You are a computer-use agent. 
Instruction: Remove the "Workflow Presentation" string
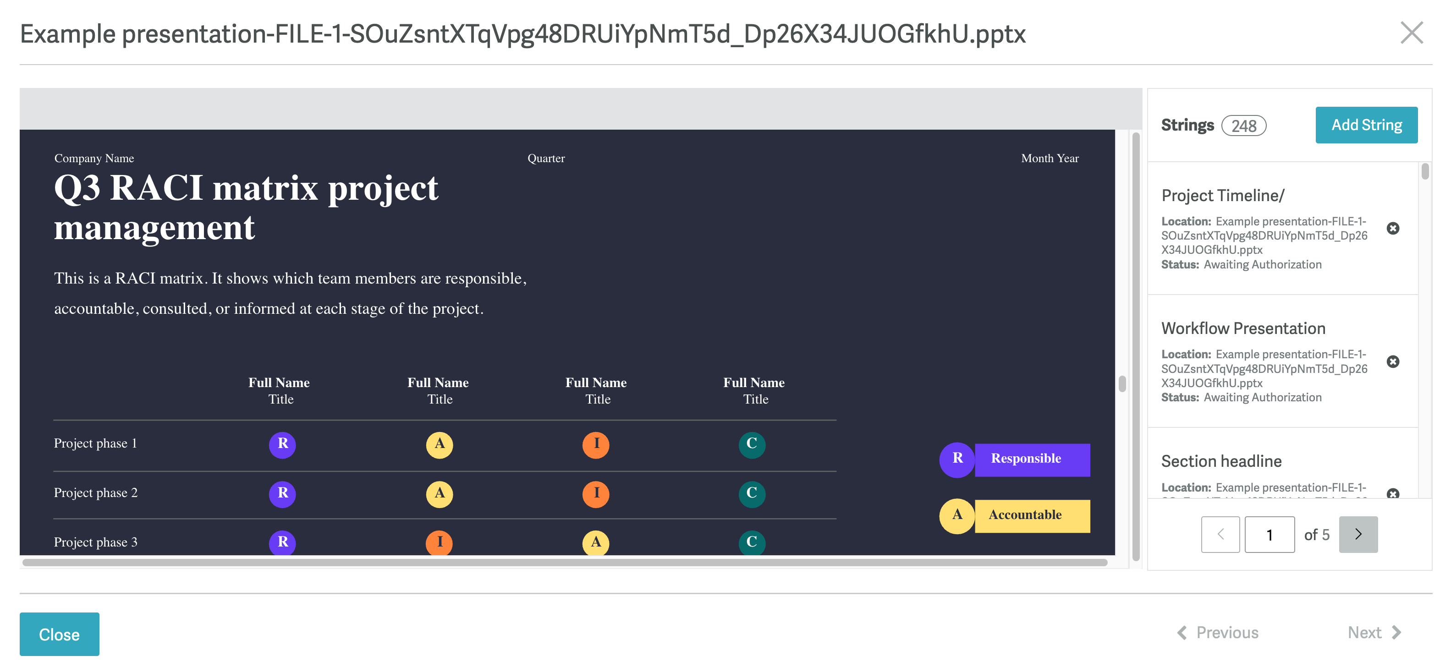(x=1392, y=361)
